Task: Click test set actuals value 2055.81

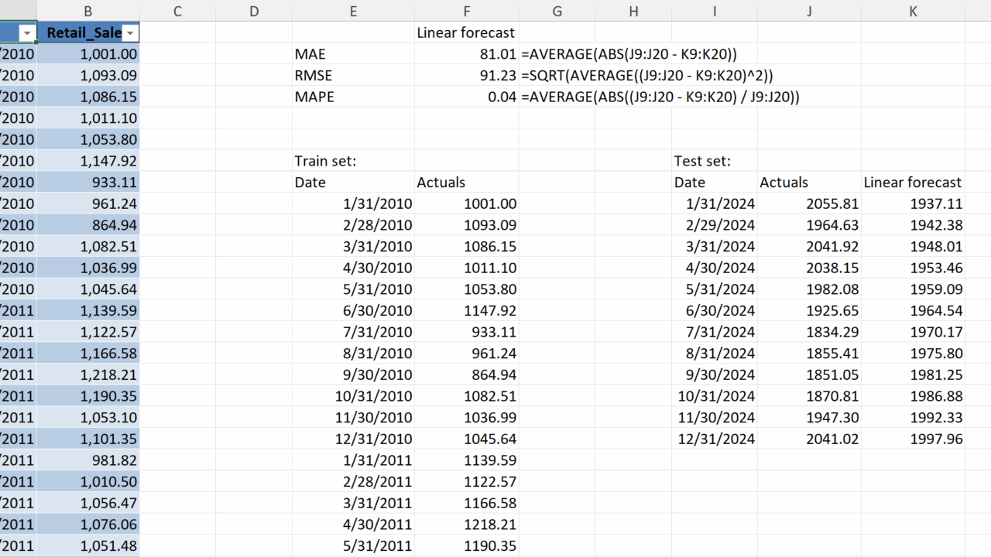Action: point(809,204)
